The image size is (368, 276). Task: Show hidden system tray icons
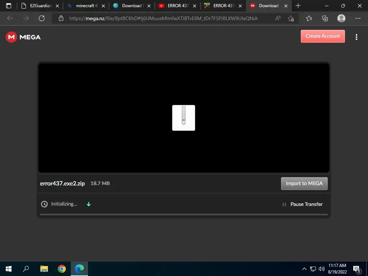coord(304,269)
